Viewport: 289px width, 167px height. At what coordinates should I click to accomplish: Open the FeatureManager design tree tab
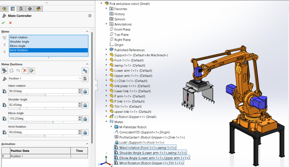tap(4, 9)
